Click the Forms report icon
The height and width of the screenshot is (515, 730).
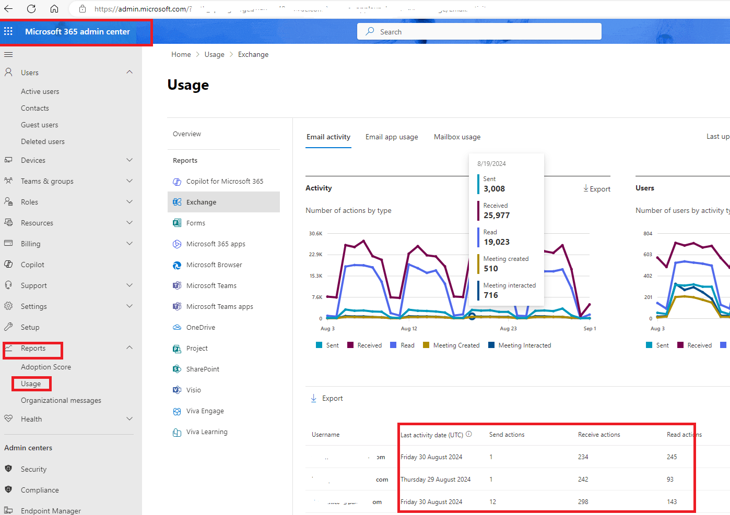point(177,223)
